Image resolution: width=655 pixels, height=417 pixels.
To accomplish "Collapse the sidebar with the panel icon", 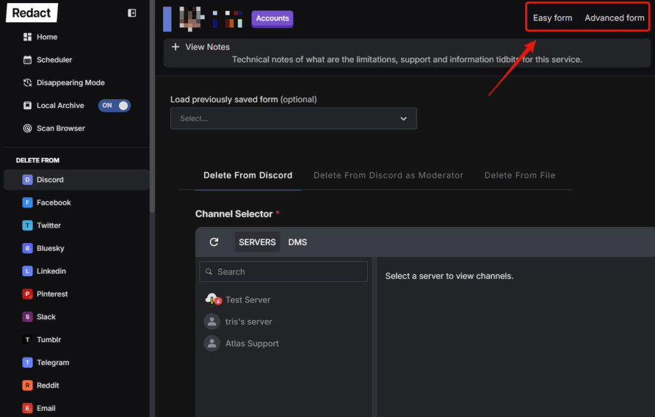I will [132, 13].
